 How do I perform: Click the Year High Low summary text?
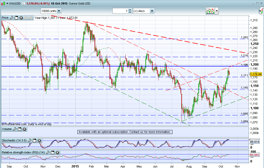[x=56, y=18]
